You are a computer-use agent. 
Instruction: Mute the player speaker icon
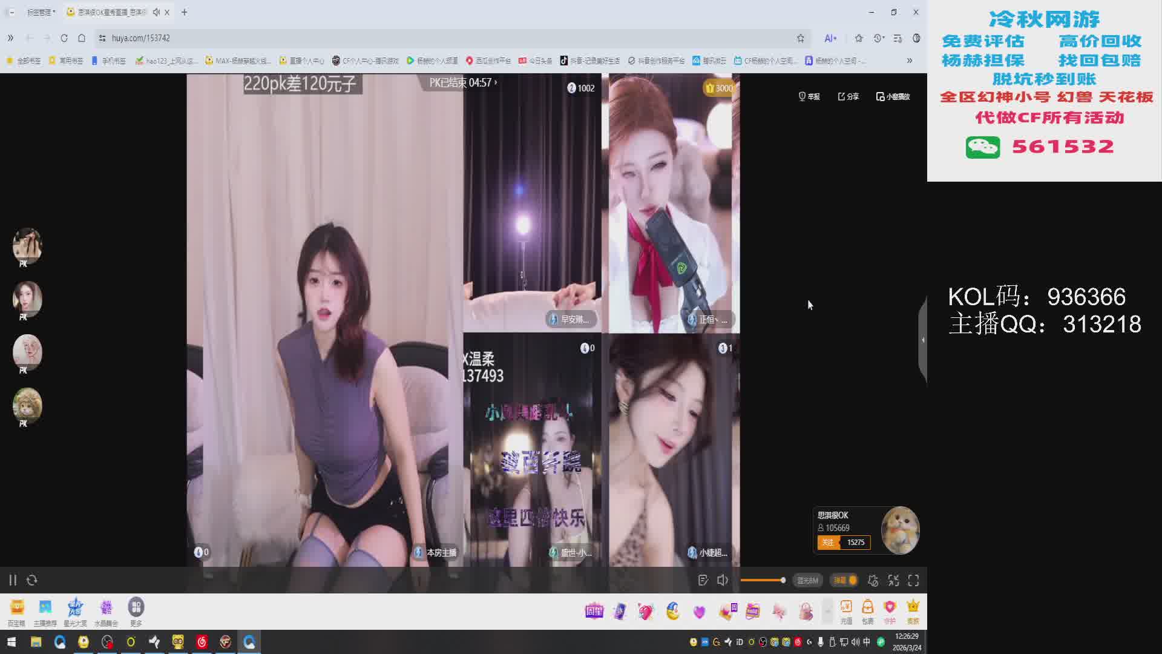[723, 580]
